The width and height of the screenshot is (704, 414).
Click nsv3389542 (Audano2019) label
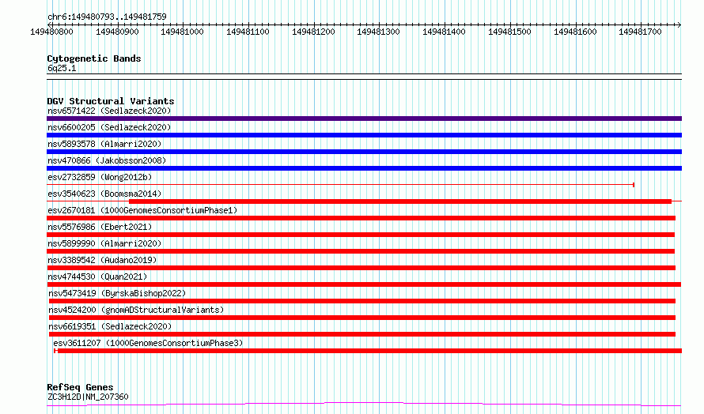click(x=102, y=260)
